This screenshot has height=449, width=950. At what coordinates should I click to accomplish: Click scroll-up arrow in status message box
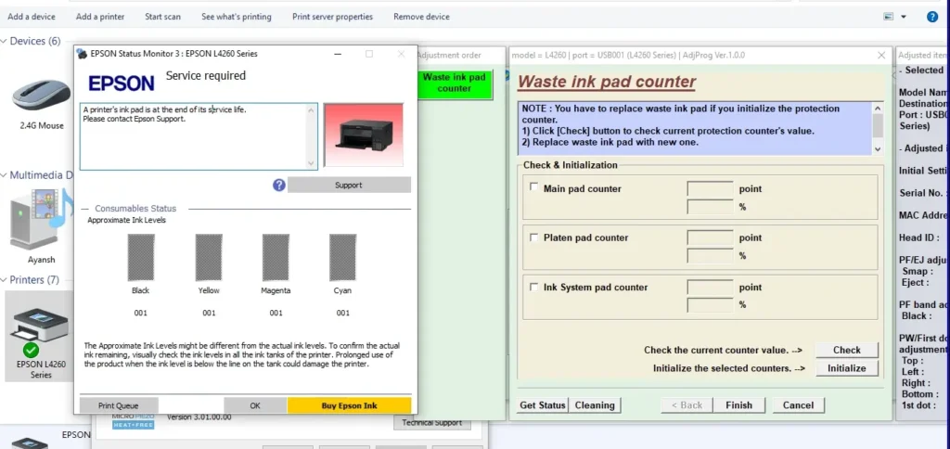coord(311,109)
